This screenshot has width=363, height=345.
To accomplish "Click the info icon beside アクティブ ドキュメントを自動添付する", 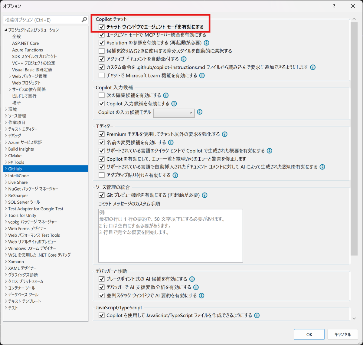I will (x=184, y=59).
